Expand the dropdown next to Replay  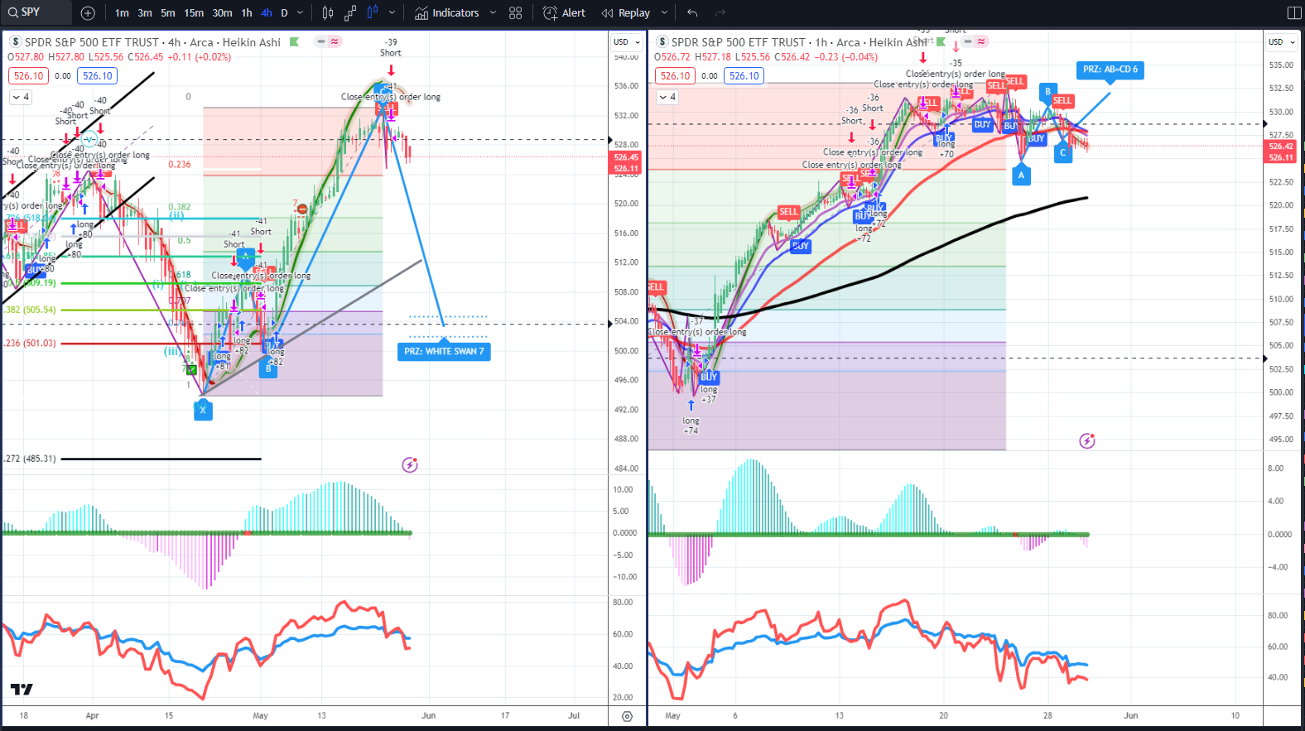click(x=664, y=13)
